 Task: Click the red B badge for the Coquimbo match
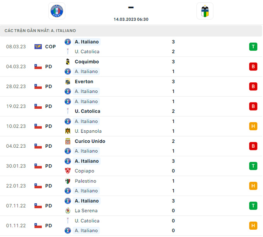253,66
